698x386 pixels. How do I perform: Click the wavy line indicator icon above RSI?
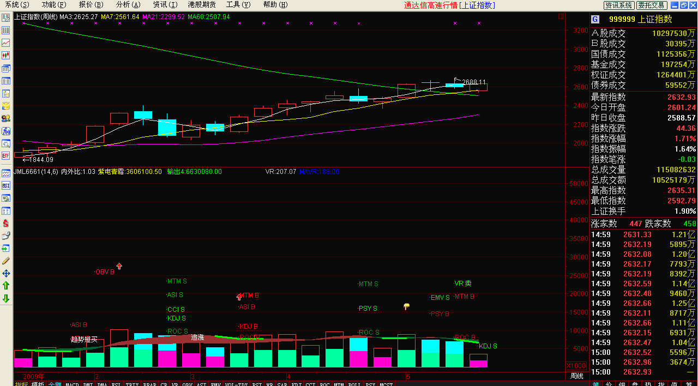pyautogui.click(x=6, y=173)
